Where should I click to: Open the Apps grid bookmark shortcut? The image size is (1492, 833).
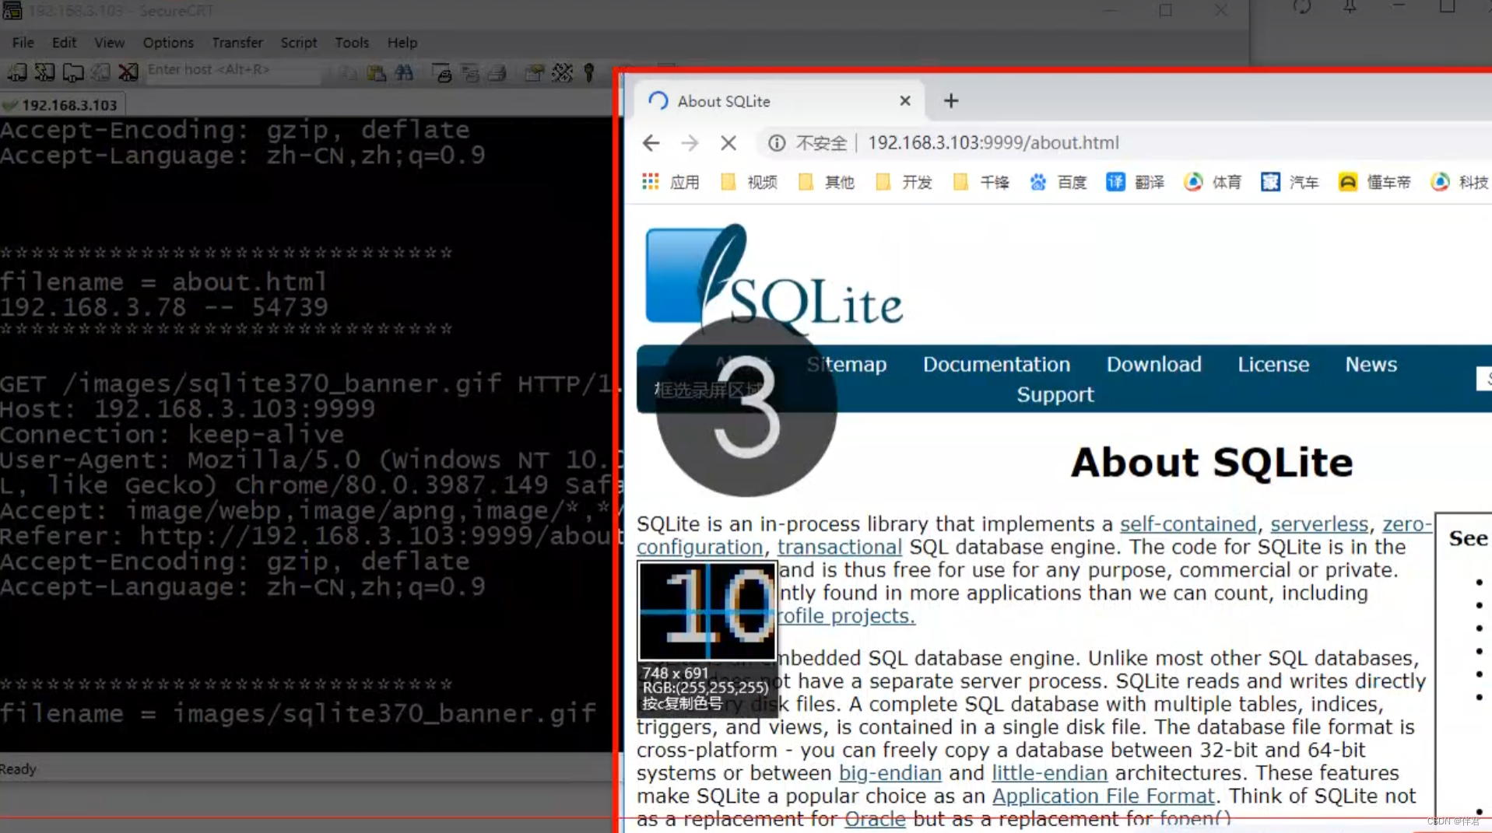click(x=671, y=182)
